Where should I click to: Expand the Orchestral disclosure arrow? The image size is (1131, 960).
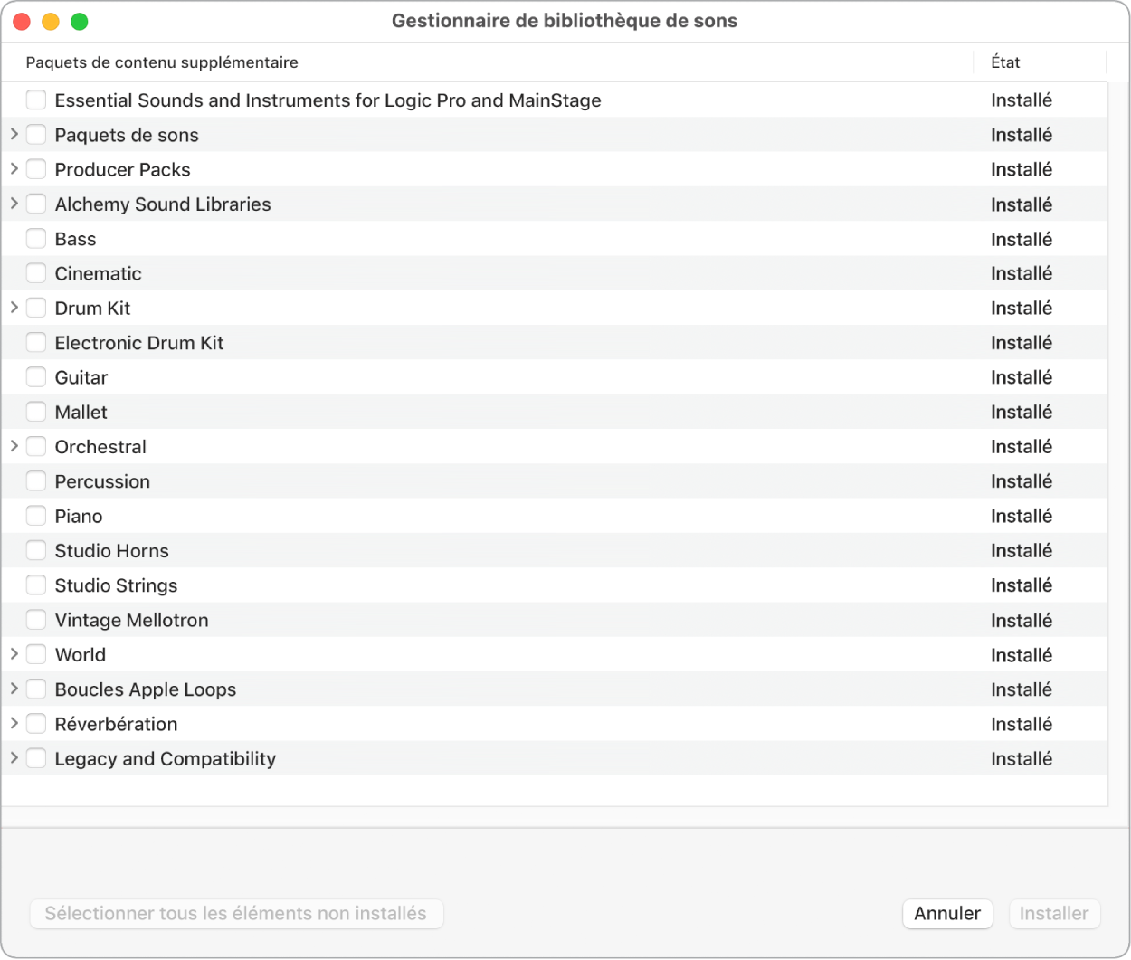[14, 446]
